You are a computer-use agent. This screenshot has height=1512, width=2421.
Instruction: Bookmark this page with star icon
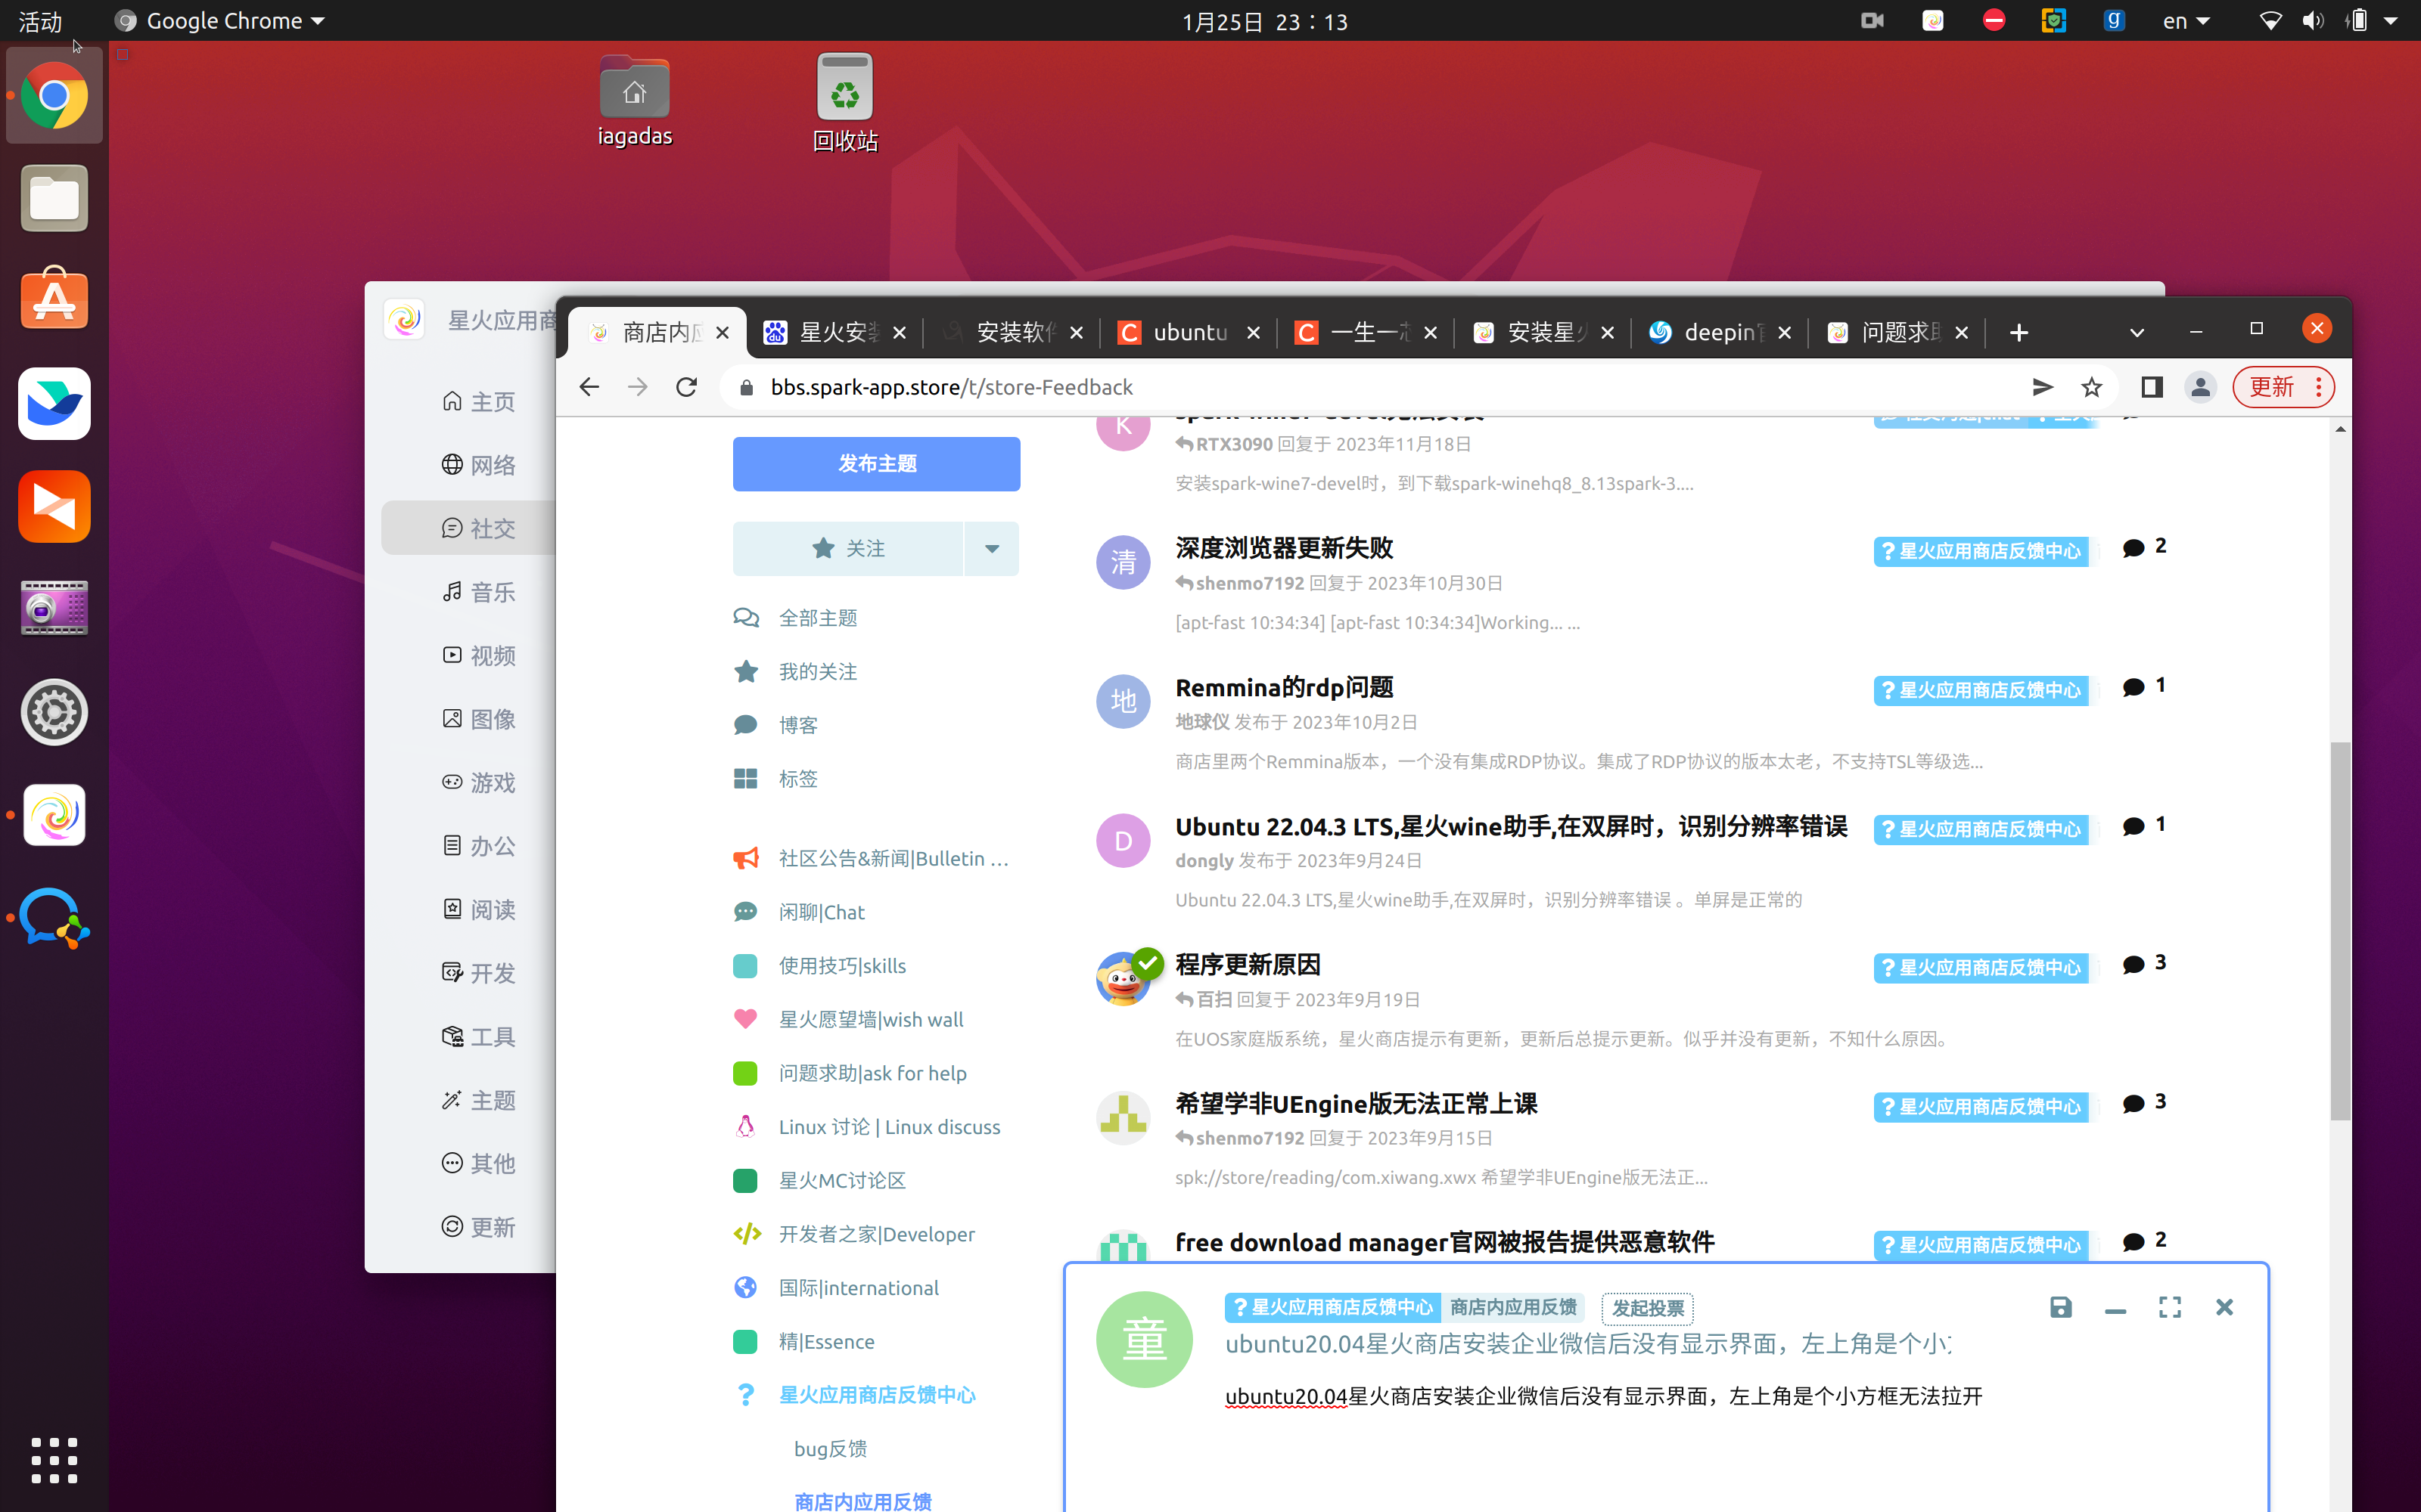tap(2092, 387)
